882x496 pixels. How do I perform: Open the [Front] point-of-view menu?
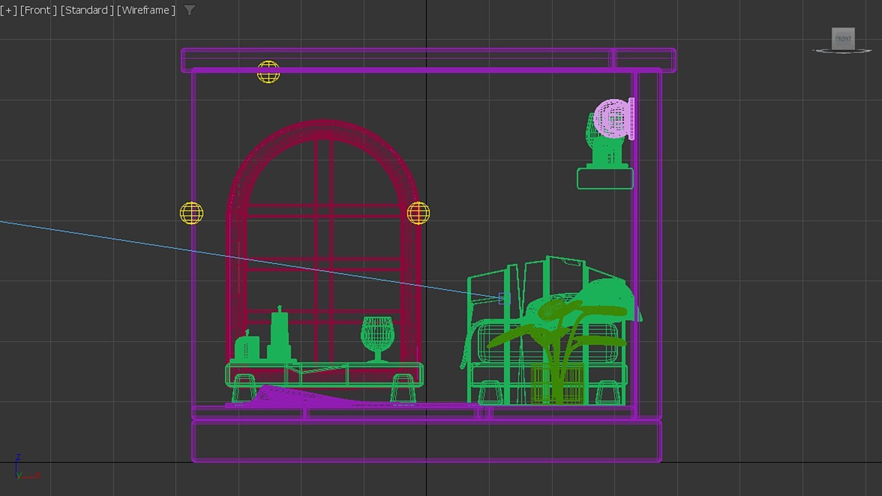point(38,10)
